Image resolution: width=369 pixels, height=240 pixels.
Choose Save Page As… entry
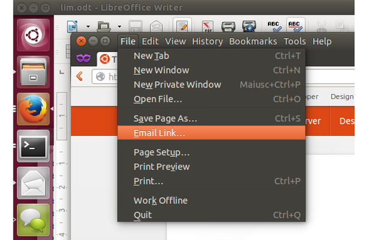[x=211, y=118]
